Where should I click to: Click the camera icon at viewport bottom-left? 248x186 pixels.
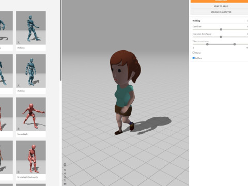65,184
